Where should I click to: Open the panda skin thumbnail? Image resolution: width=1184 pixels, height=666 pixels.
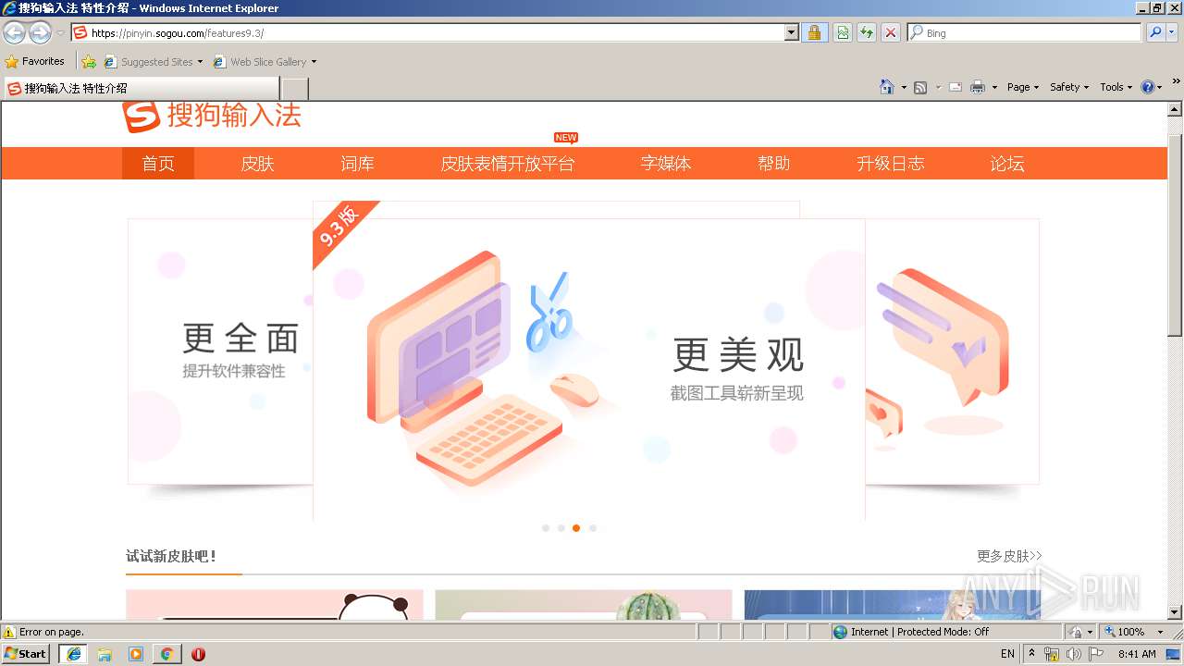coord(275,605)
